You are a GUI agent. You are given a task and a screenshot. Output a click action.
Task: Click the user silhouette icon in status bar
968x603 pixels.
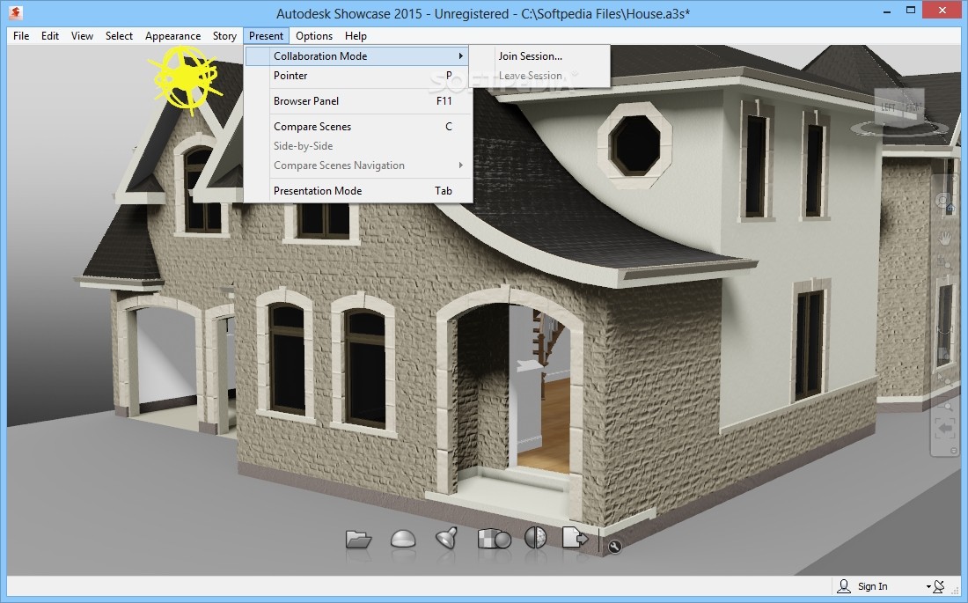click(843, 585)
